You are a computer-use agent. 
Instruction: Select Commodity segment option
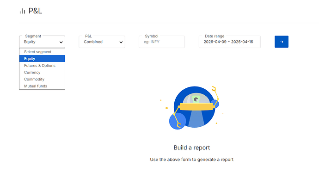[x=42, y=79]
